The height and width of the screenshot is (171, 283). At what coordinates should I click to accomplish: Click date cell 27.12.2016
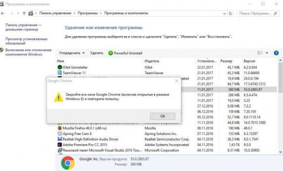click(x=205, y=106)
